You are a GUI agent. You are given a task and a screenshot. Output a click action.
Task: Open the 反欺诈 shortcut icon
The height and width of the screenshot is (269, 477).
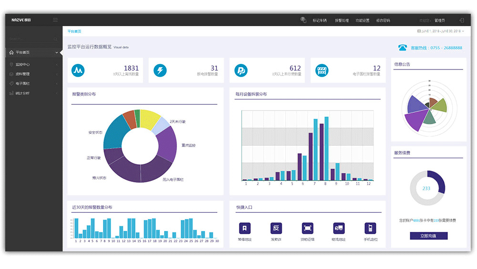coord(276,228)
